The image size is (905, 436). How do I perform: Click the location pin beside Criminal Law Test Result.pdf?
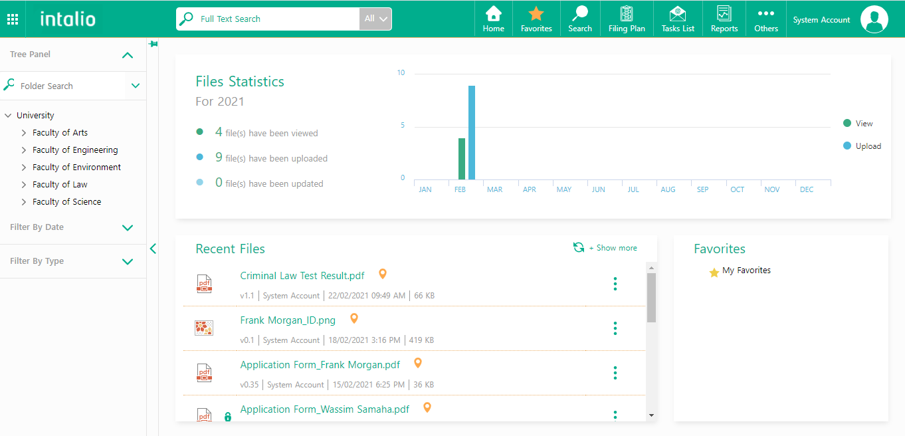382,273
